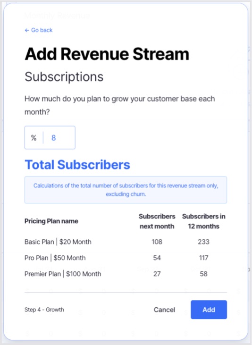
Task: Click the Total Subscribers heading
Action: 77,165
